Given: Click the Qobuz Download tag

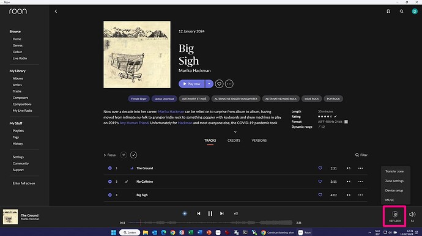Looking at the screenshot, I should (164, 99).
